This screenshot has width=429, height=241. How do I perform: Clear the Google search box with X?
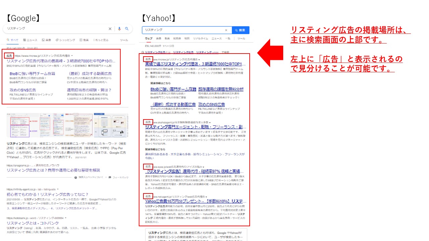(110, 29)
